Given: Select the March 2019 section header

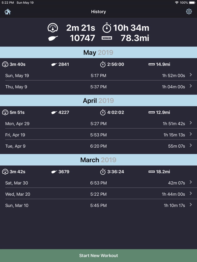Looking at the screenshot, I should click(98, 160).
